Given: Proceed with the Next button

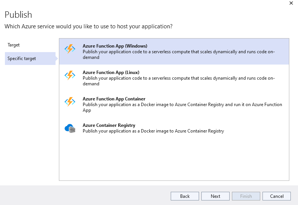Looking at the screenshot, I should pos(215,196).
